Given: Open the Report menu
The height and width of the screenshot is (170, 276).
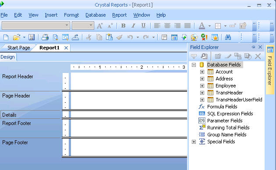Looking at the screenshot, I should [x=119, y=15].
